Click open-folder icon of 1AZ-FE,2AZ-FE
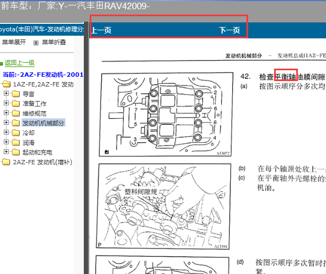The height and width of the screenshot is (274, 326). (x=6, y=84)
